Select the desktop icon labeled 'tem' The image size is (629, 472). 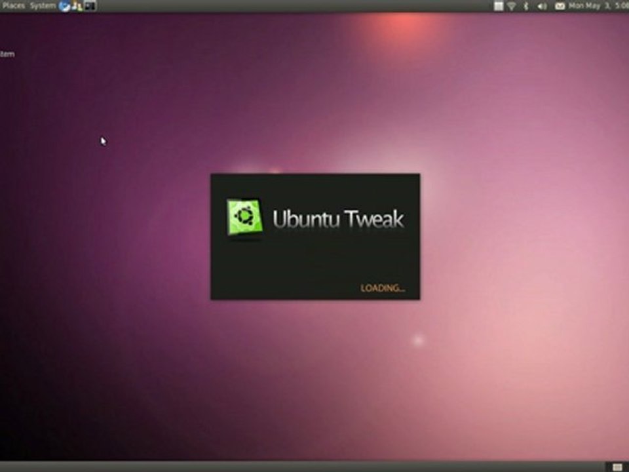tap(7, 54)
